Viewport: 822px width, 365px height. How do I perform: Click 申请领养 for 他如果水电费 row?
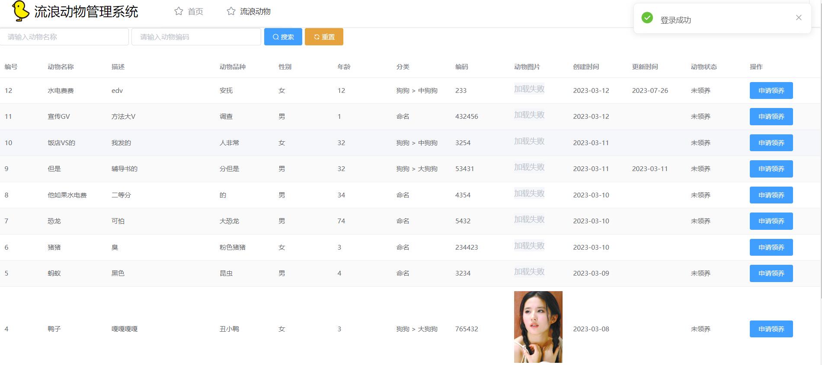771,195
